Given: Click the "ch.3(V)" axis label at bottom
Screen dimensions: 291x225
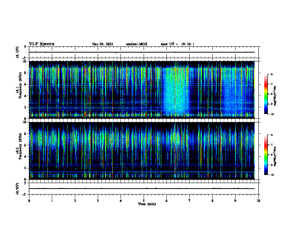Looking at the screenshot, I should click(17, 189).
